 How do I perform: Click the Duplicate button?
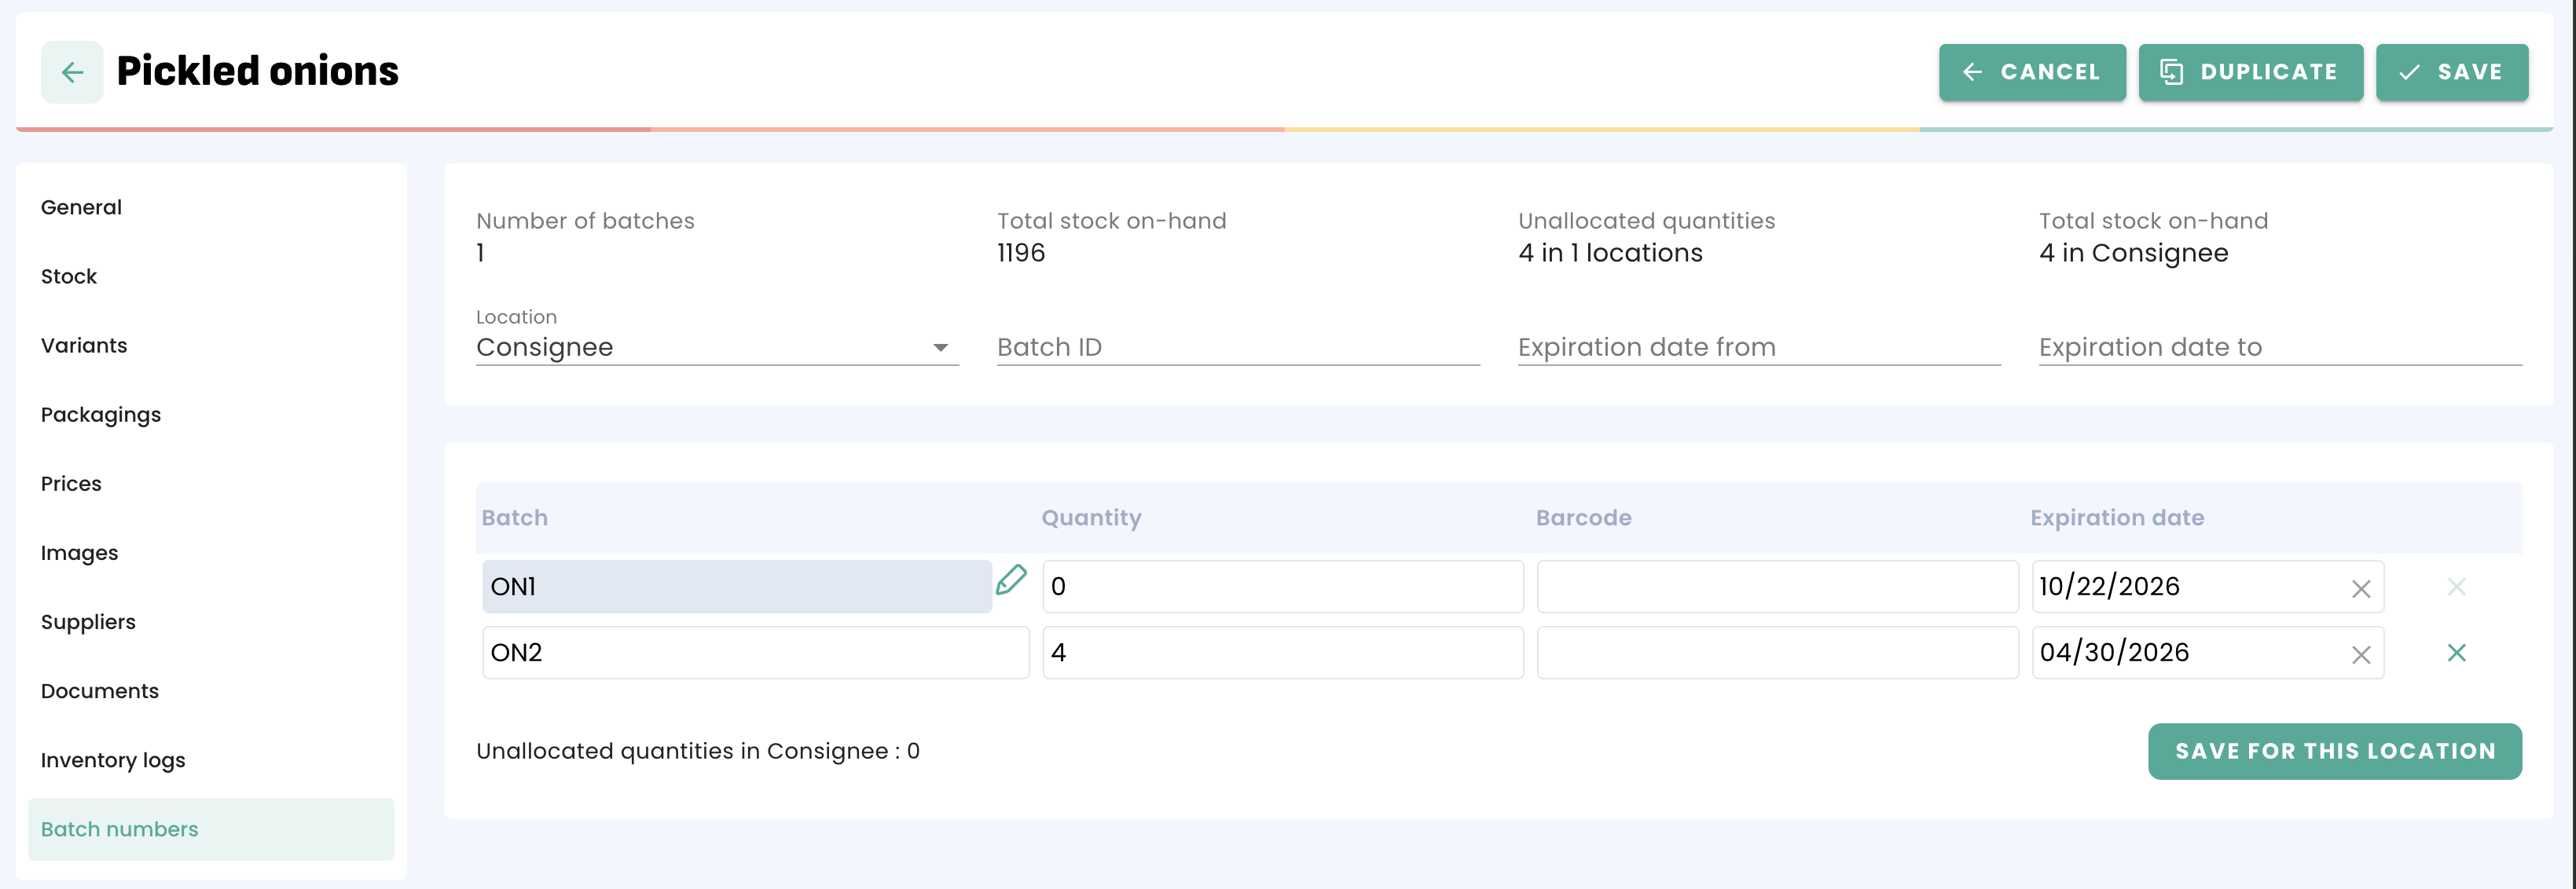[x=2250, y=72]
